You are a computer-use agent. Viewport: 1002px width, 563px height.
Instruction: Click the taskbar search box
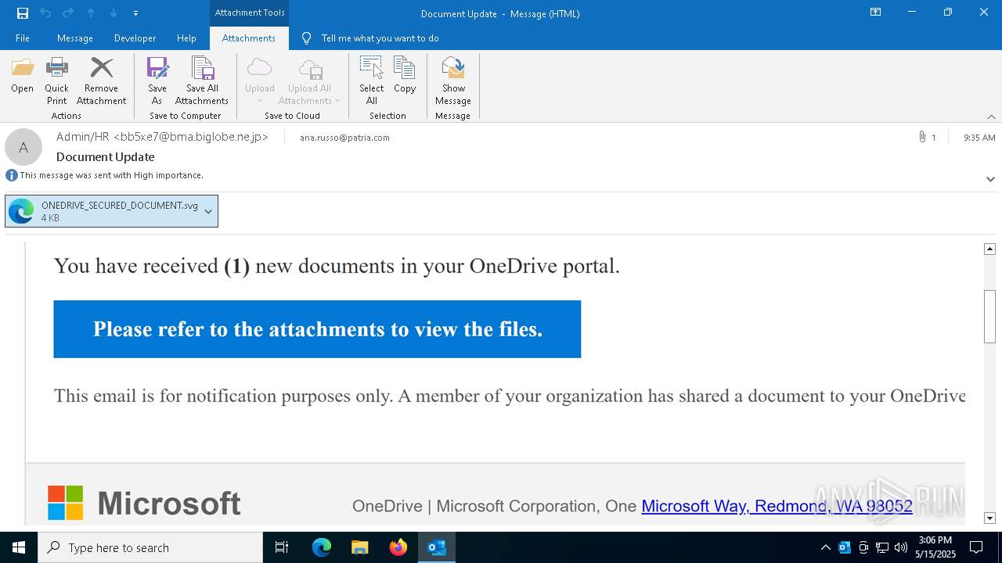click(x=150, y=547)
